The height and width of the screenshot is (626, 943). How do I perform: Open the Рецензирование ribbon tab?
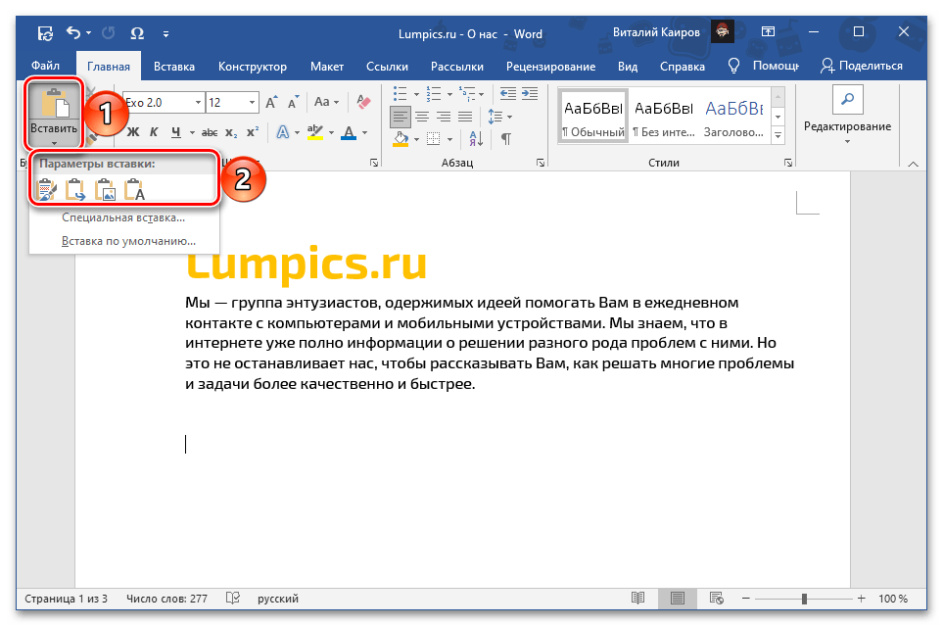coord(550,67)
